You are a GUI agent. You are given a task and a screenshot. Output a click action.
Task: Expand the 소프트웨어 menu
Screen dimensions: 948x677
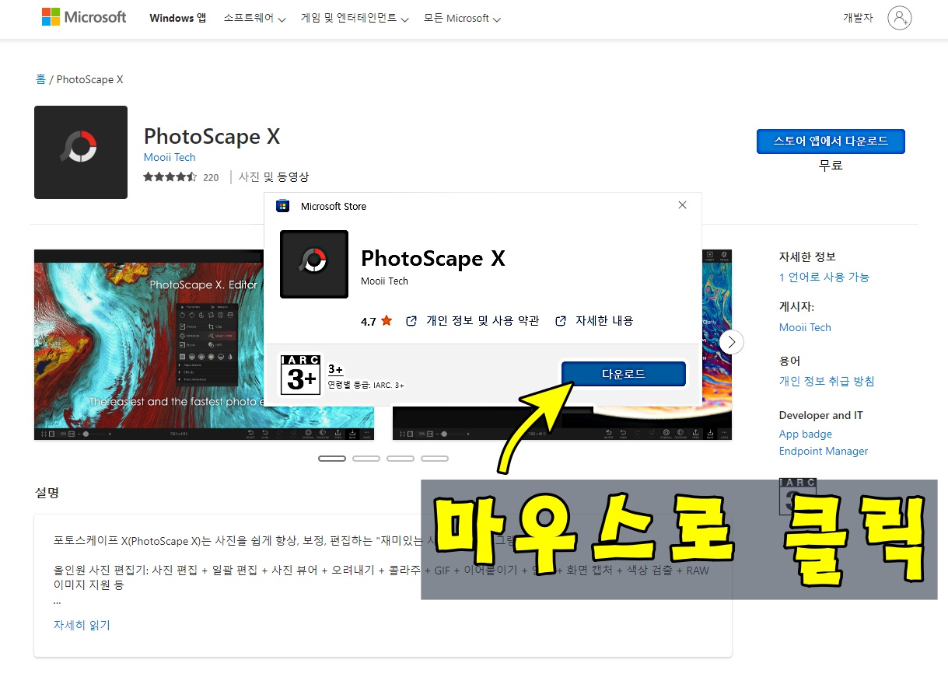[254, 18]
